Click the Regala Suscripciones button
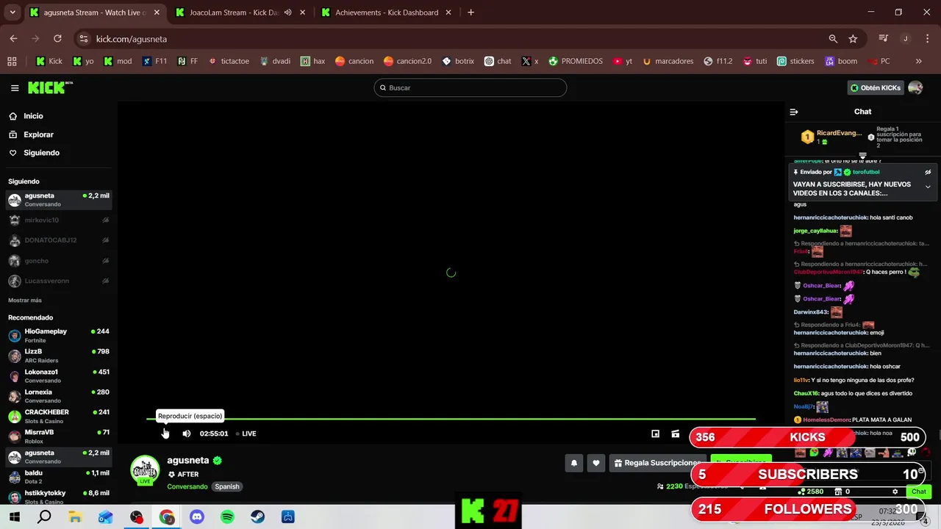941x529 pixels. [656, 463]
